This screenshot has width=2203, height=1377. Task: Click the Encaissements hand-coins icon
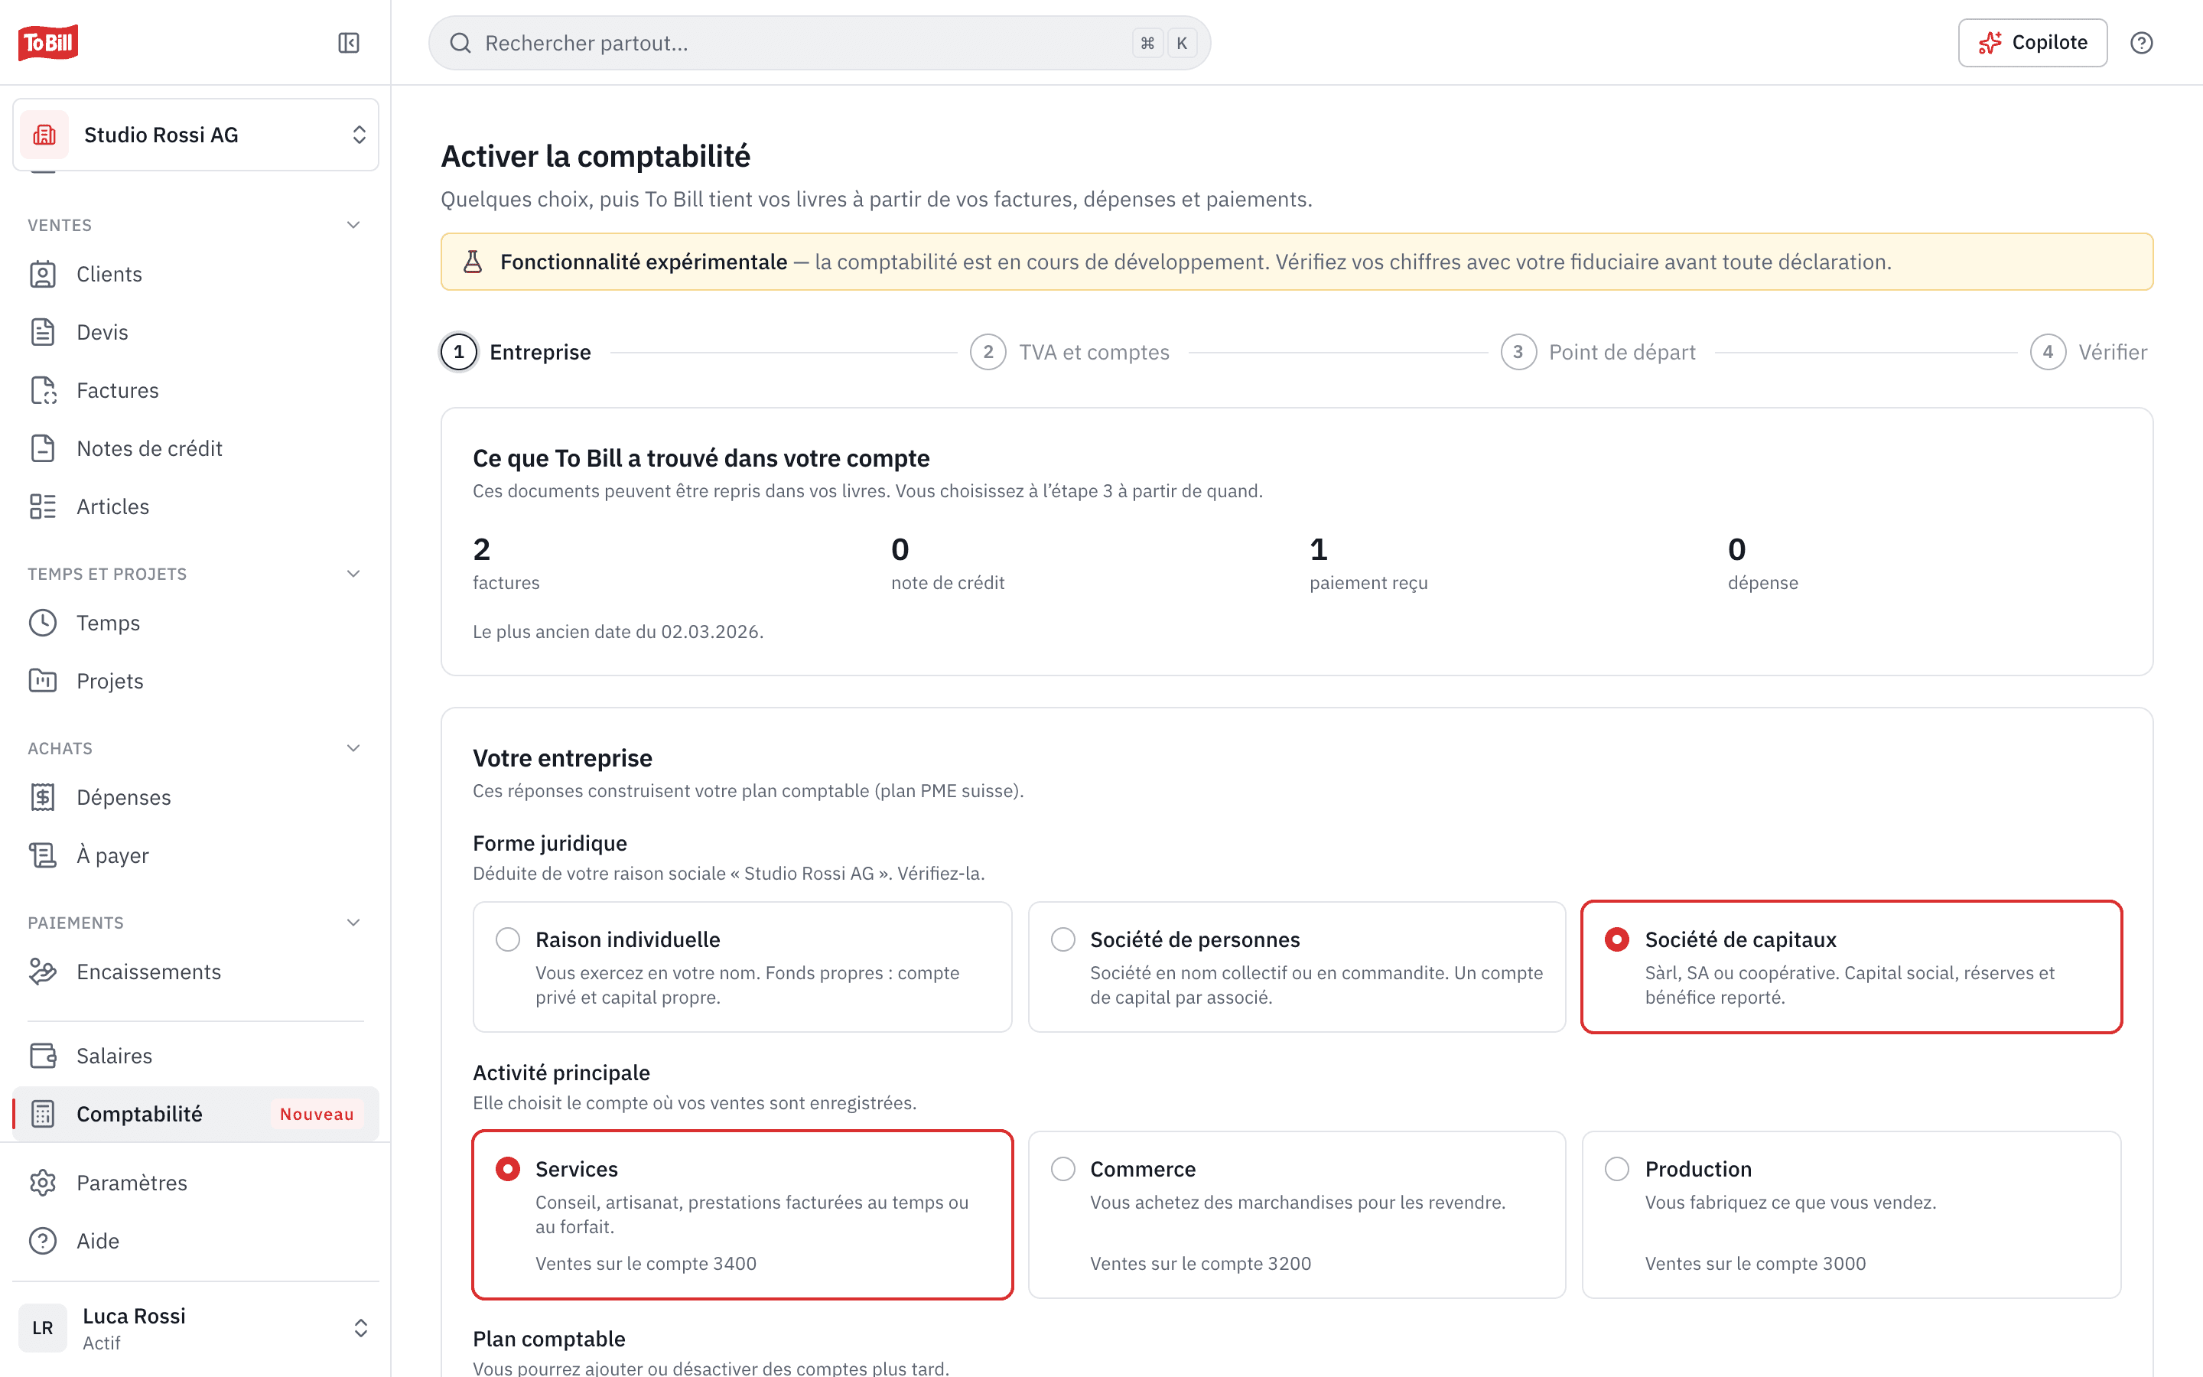(43, 972)
